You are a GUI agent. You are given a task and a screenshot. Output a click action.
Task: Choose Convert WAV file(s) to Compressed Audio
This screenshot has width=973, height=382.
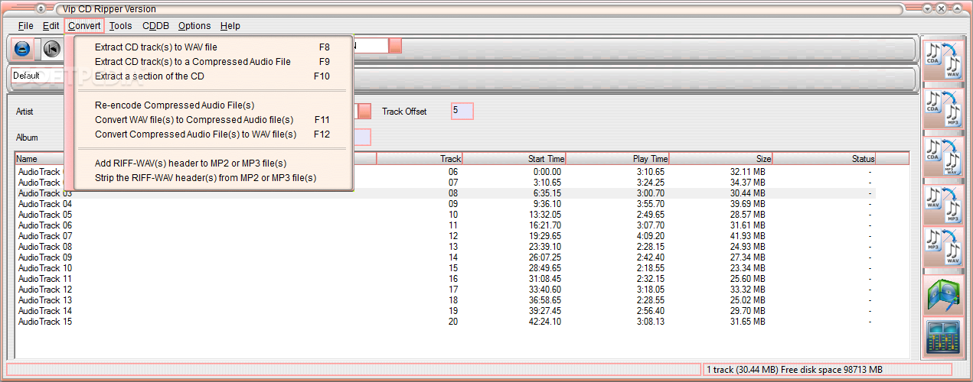(212, 120)
